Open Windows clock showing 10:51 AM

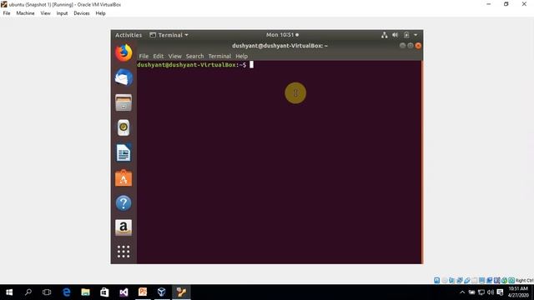click(518, 292)
